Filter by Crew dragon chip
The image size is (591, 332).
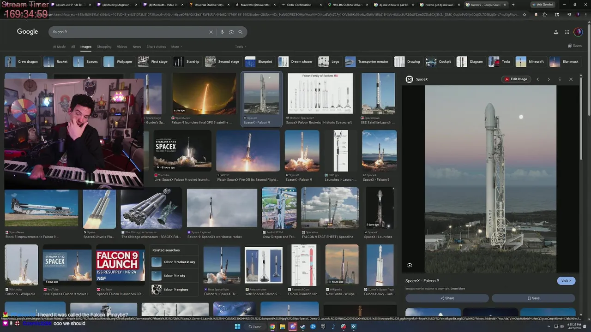point(22,61)
